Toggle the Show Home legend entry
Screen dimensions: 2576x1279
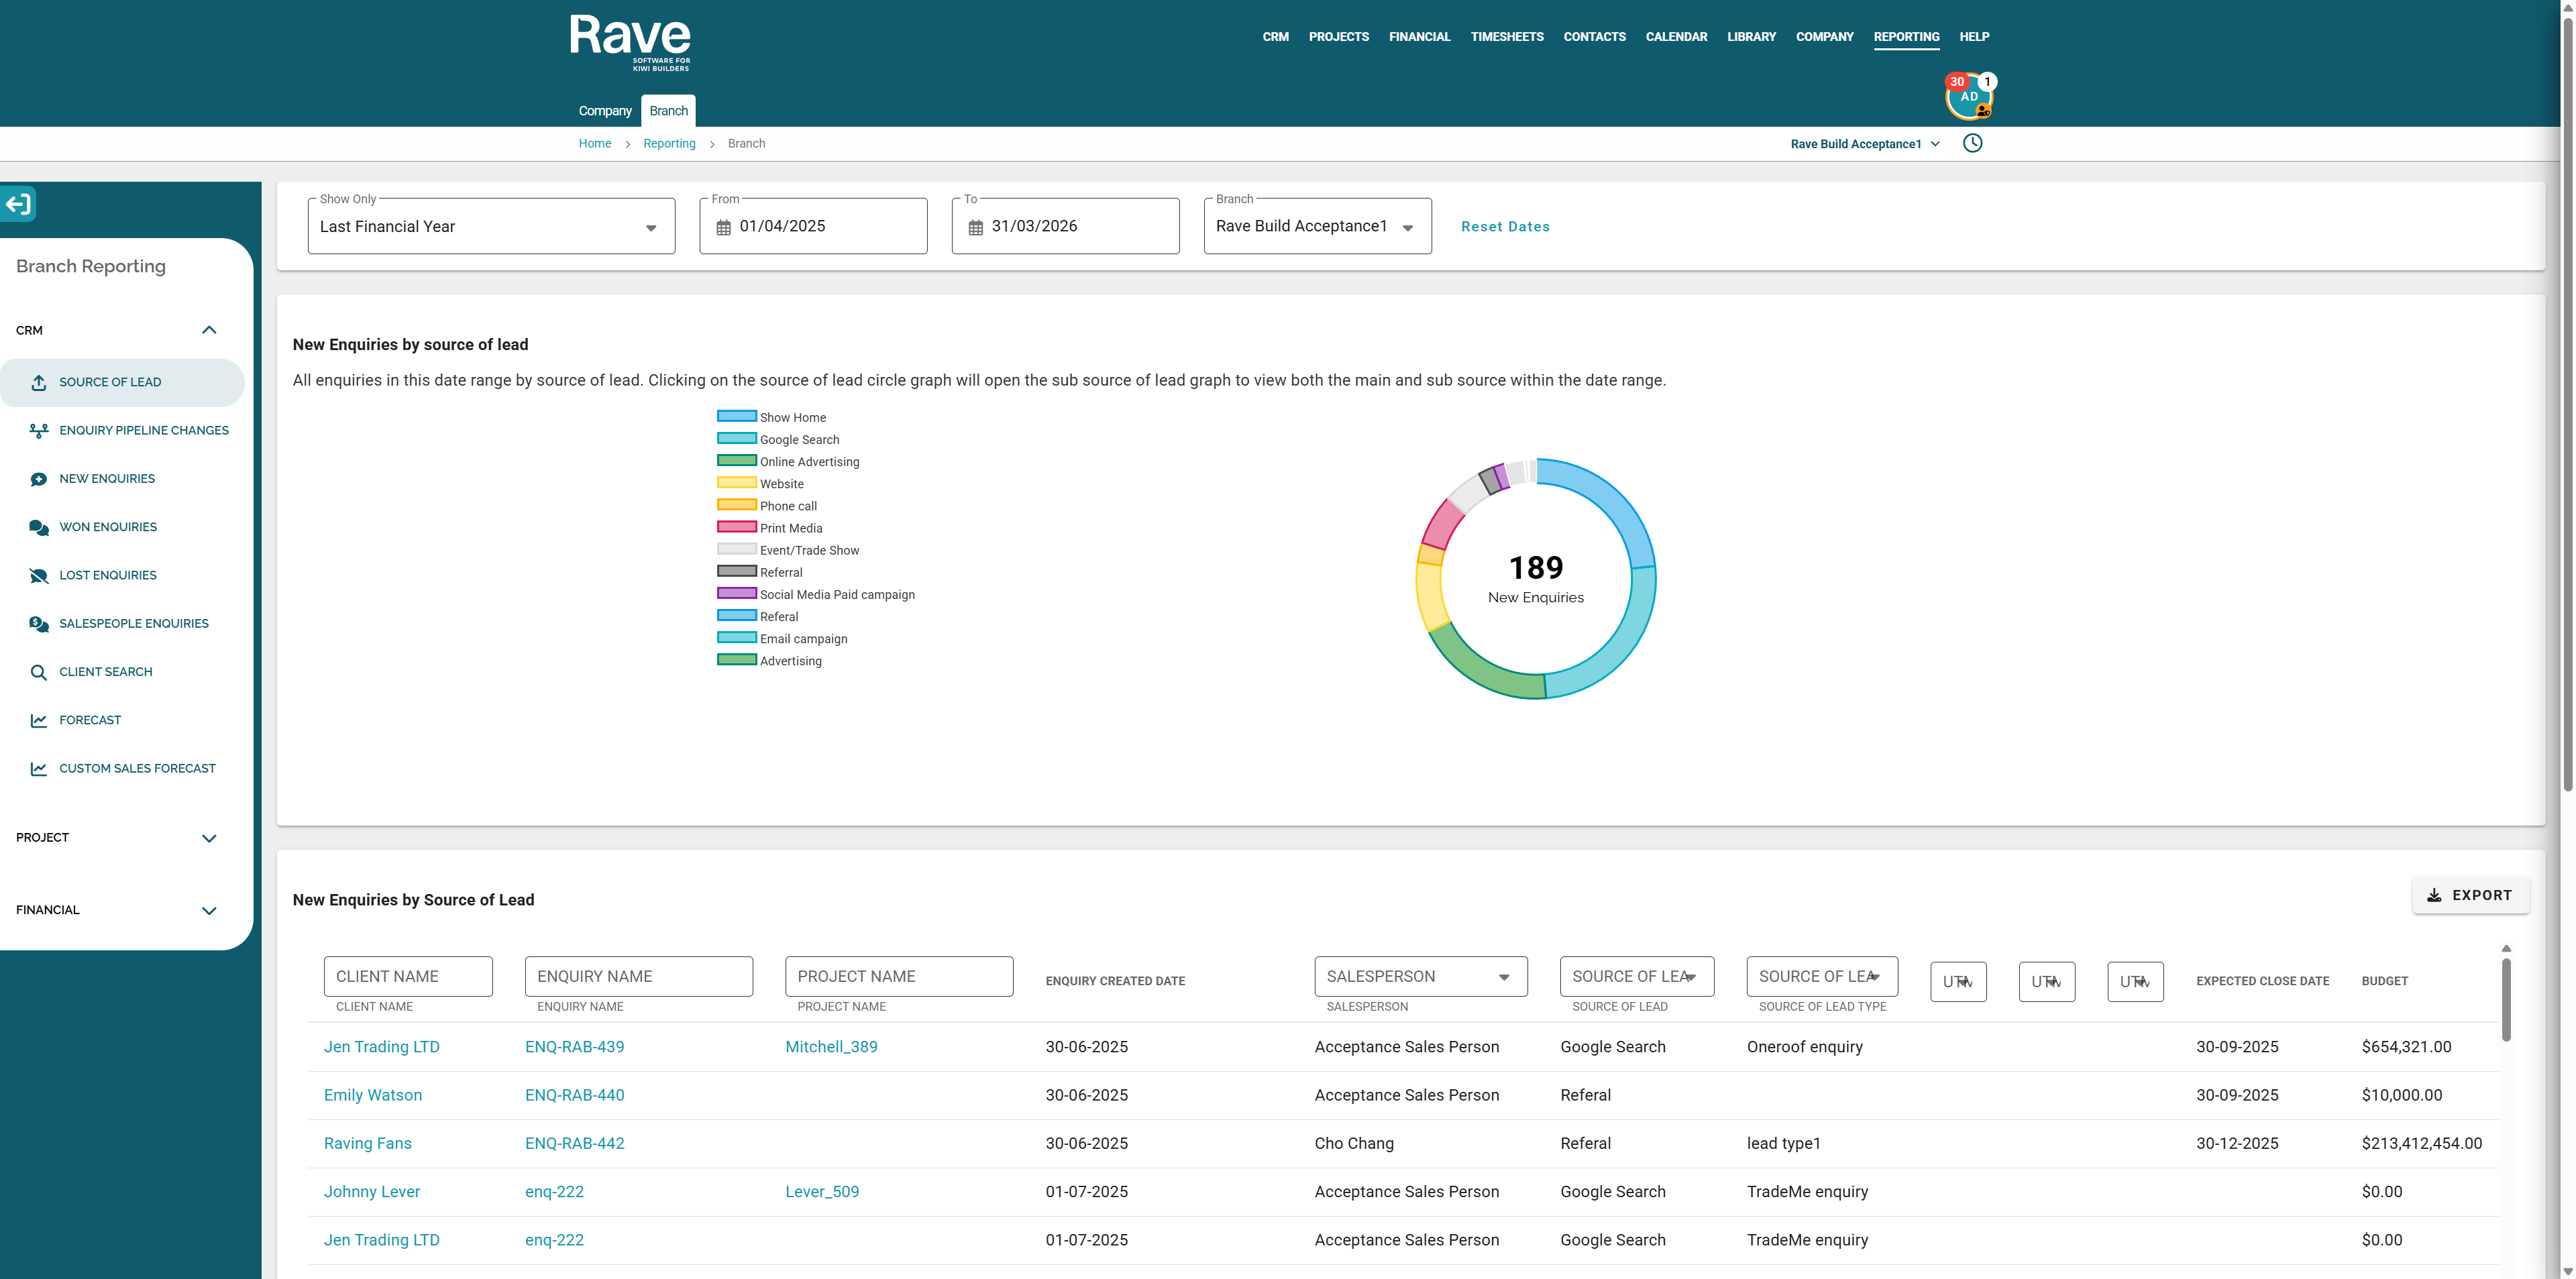click(772, 417)
